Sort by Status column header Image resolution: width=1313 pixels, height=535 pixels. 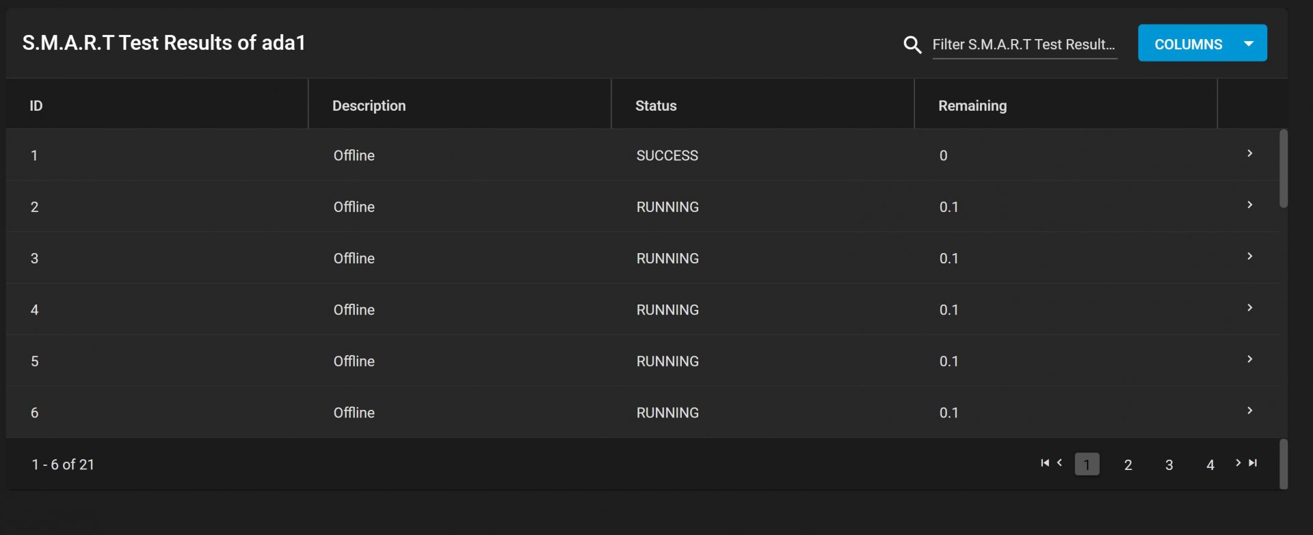[x=656, y=106]
